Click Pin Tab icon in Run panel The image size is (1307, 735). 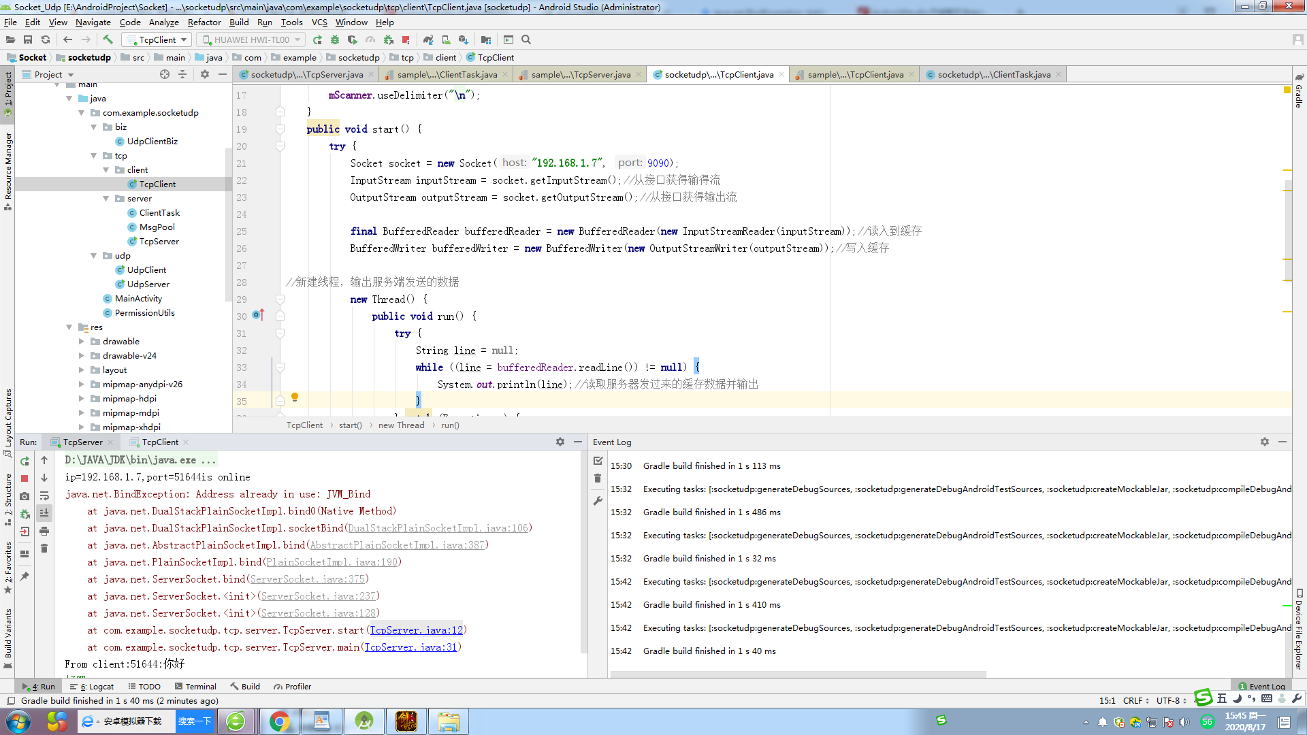click(25, 576)
